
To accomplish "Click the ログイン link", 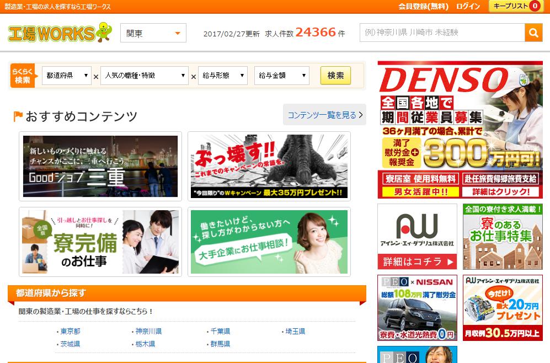I will coord(468,6).
